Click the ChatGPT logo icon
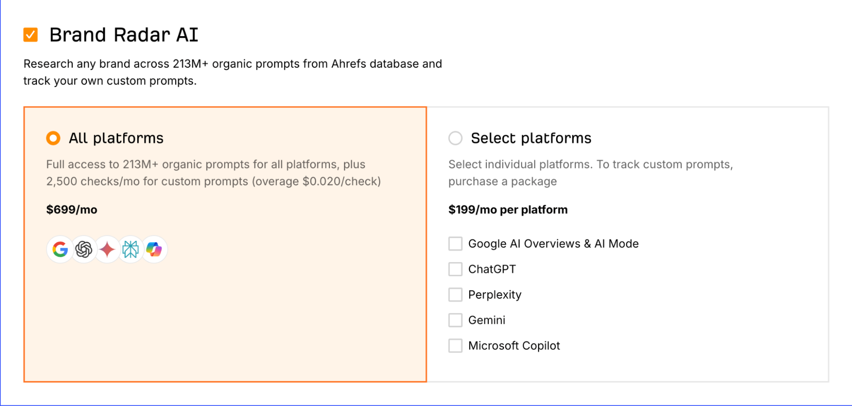The height and width of the screenshot is (406, 852). click(x=84, y=249)
